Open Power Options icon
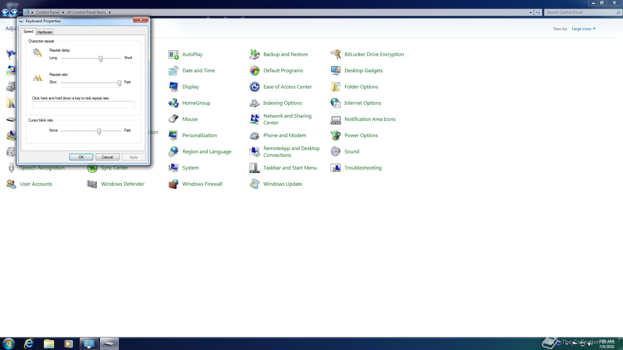The height and width of the screenshot is (350, 623). (x=336, y=135)
